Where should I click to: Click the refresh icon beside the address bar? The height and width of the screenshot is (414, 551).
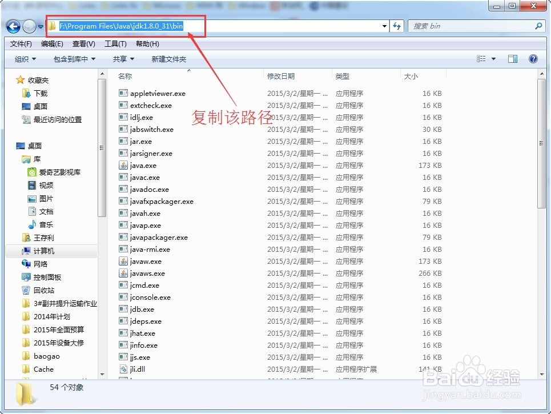click(397, 26)
